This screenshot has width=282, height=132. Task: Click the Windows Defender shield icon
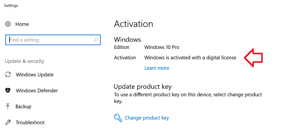pyautogui.click(x=8, y=90)
